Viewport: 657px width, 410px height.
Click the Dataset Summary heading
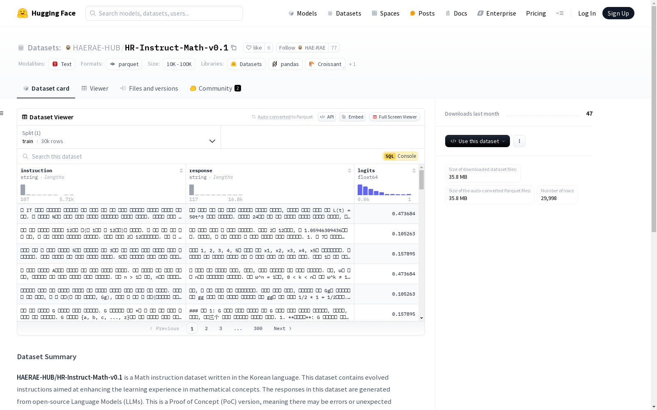47,357
